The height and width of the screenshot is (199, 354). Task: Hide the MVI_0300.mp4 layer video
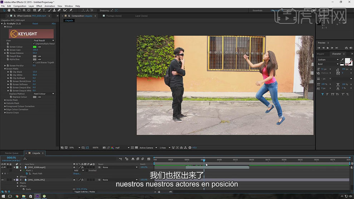(x=2, y=167)
